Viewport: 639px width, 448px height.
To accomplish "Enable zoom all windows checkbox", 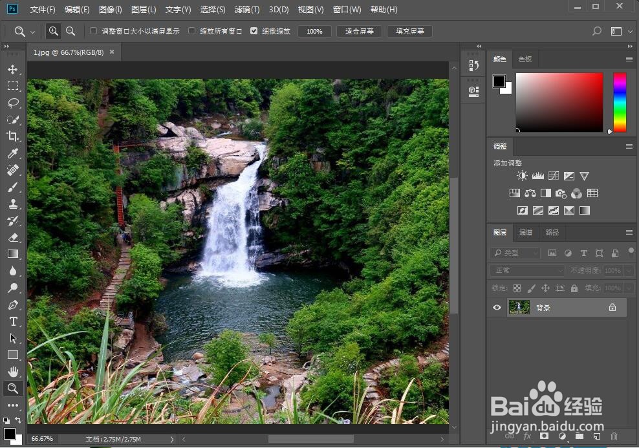I will 191,31.
